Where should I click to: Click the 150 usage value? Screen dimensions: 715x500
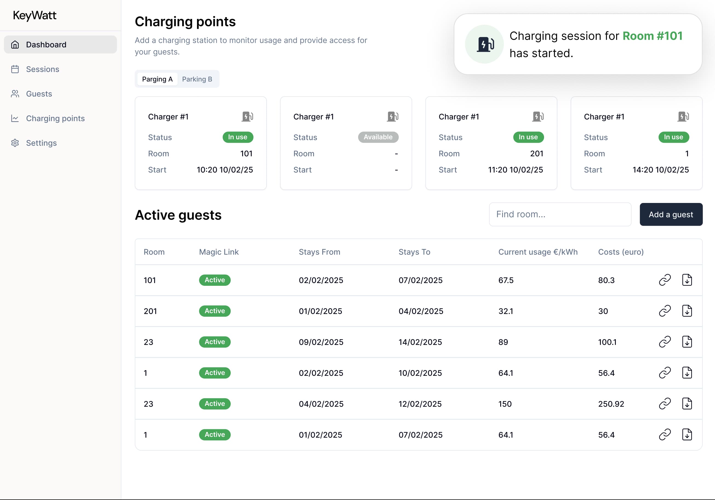[505, 404]
